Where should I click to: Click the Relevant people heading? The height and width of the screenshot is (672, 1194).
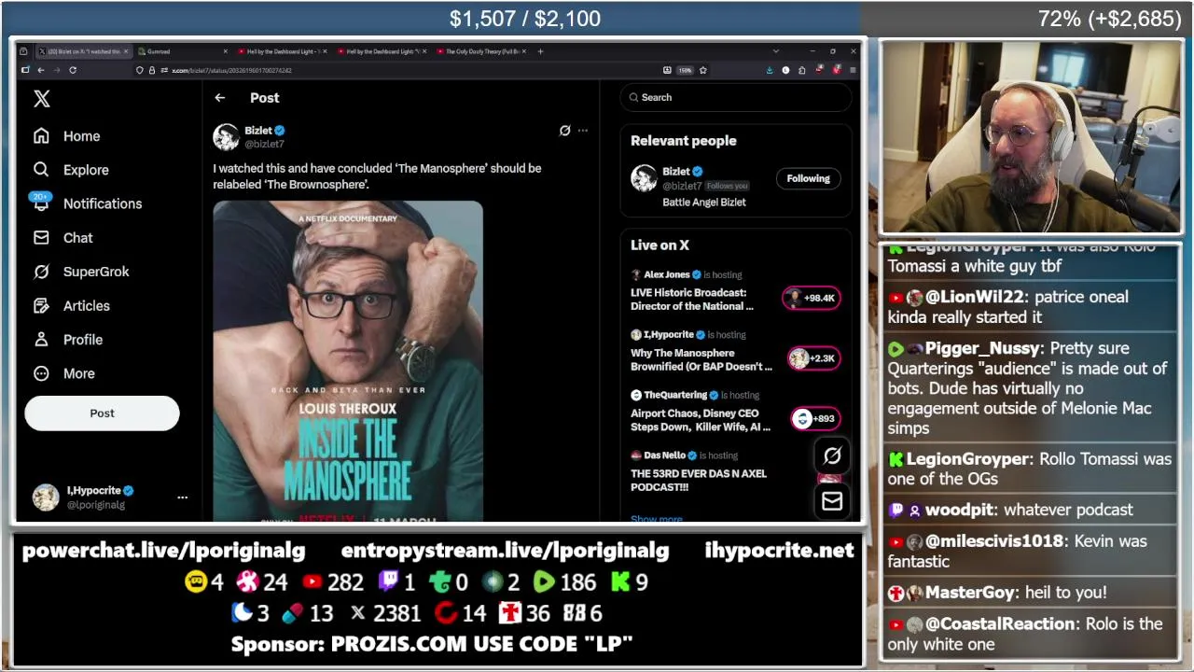(683, 141)
